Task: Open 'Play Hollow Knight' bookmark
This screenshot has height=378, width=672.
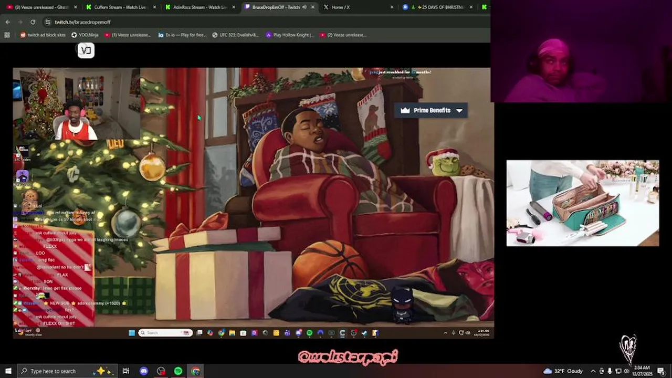Action: click(290, 35)
